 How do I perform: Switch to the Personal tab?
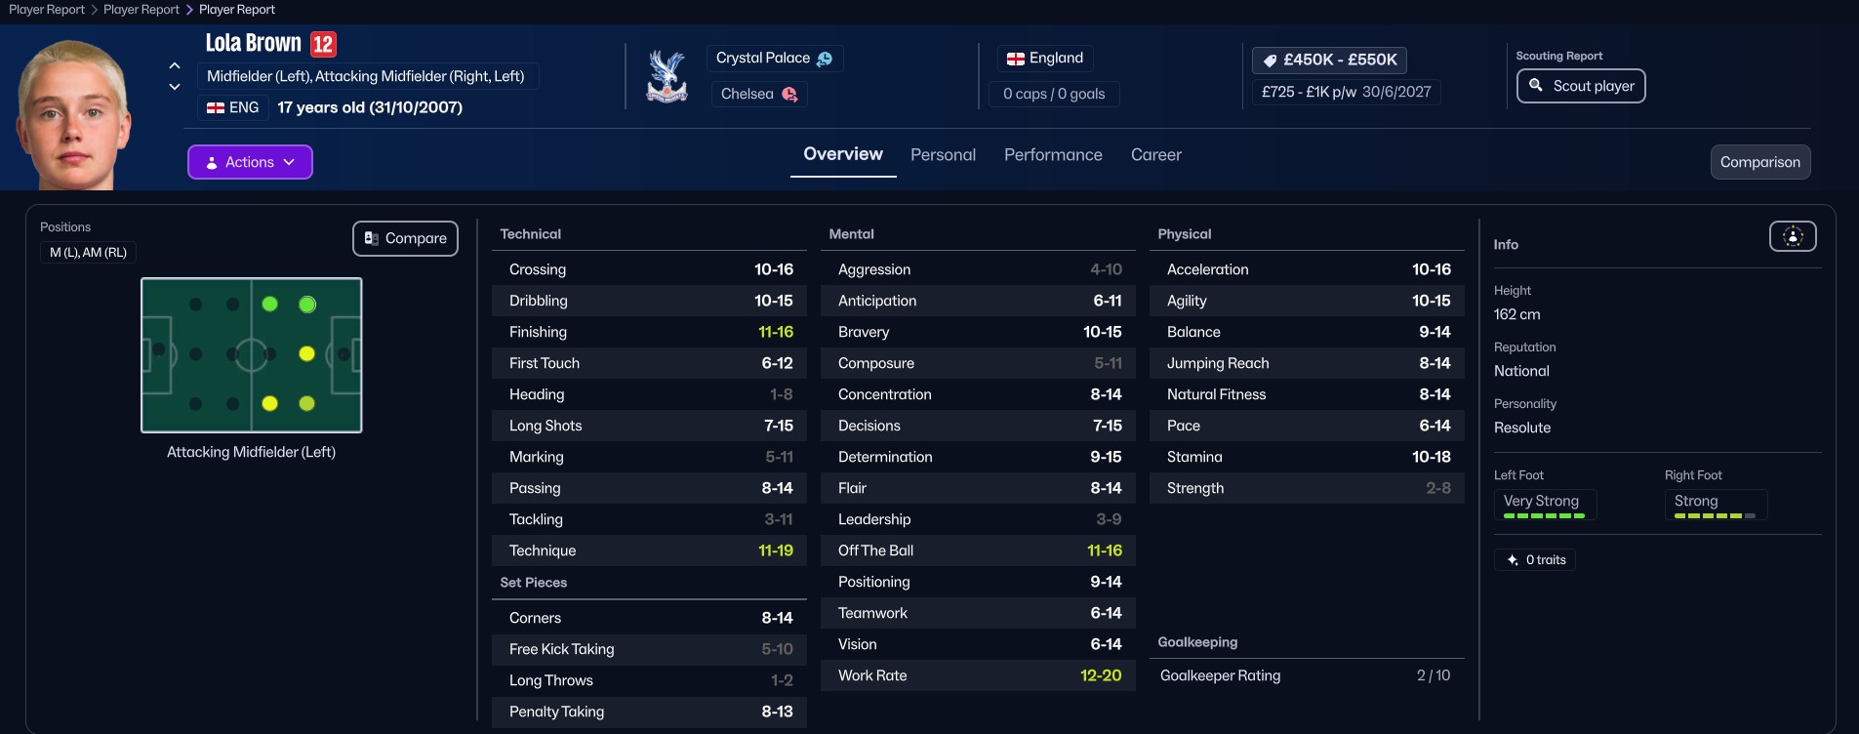pyautogui.click(x=943, y=155)
